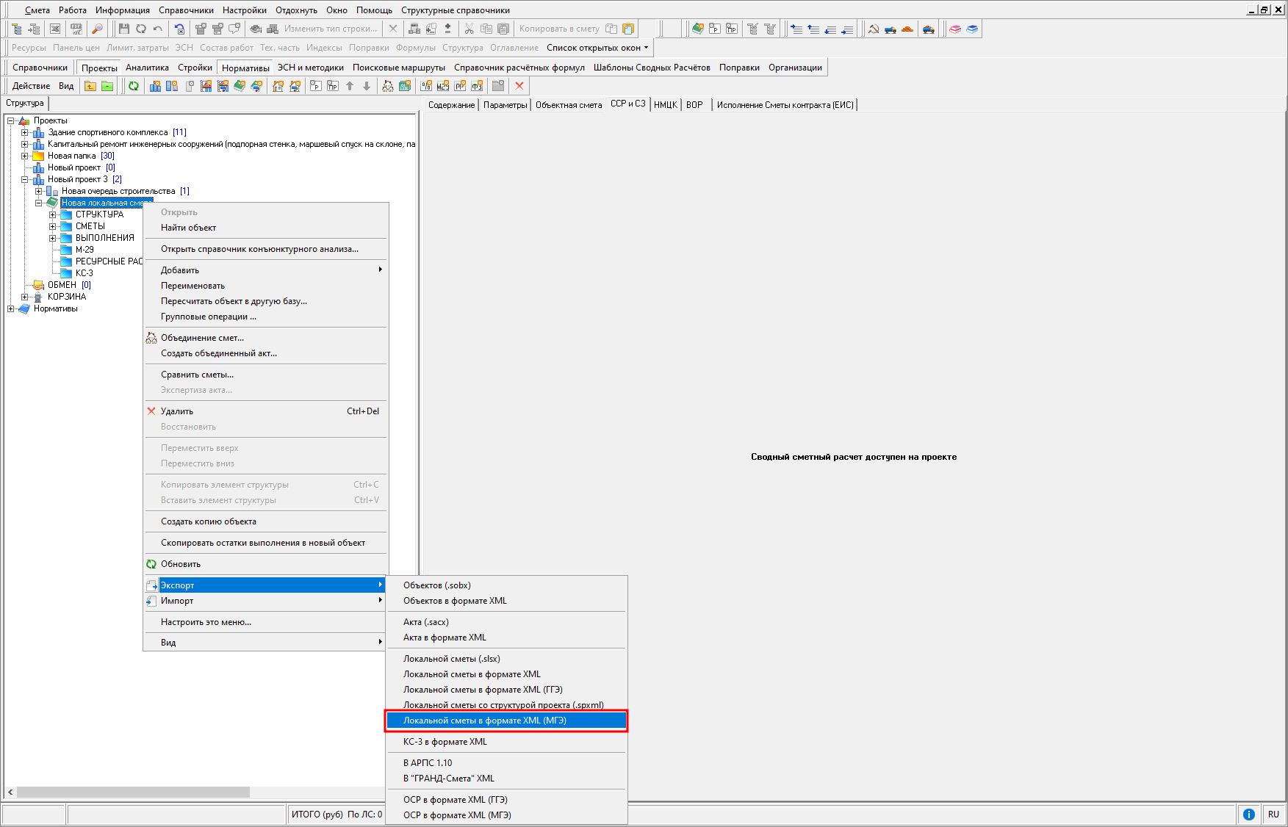Open the Аналитика section
The width and height of the screenshot is (1288, 827).
[147, 68]
